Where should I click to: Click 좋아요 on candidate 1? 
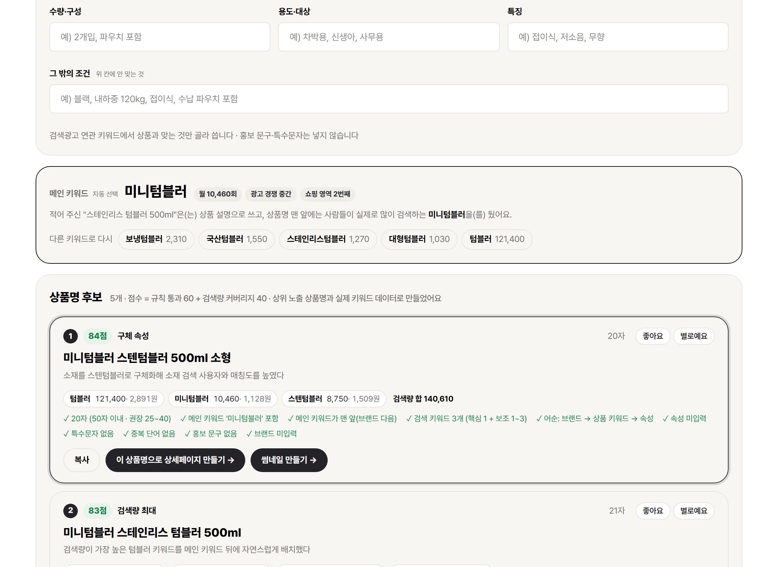coord(653,336)
